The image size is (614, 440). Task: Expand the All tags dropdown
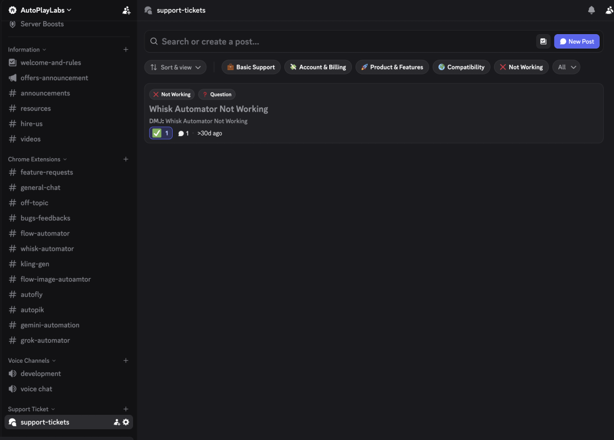[566, 67]
